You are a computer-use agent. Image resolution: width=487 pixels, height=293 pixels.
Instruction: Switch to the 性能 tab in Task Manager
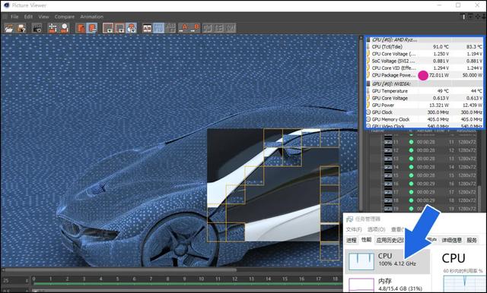(x=367, y=240)
